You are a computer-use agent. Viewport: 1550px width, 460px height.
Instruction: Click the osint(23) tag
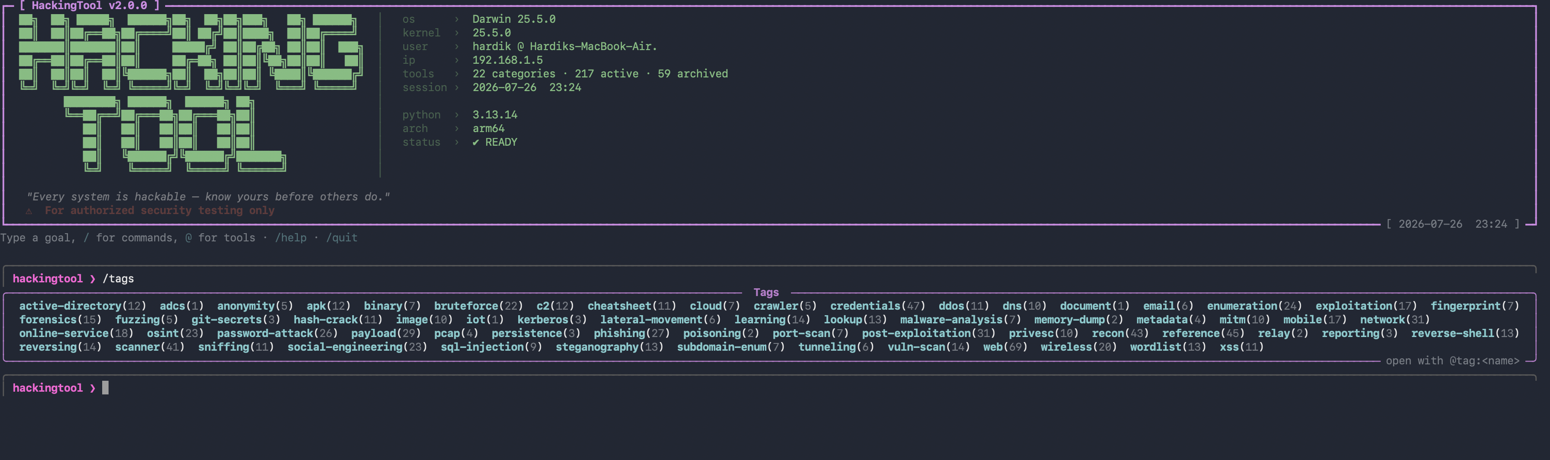pyautogui.click(x=175, y=333)
